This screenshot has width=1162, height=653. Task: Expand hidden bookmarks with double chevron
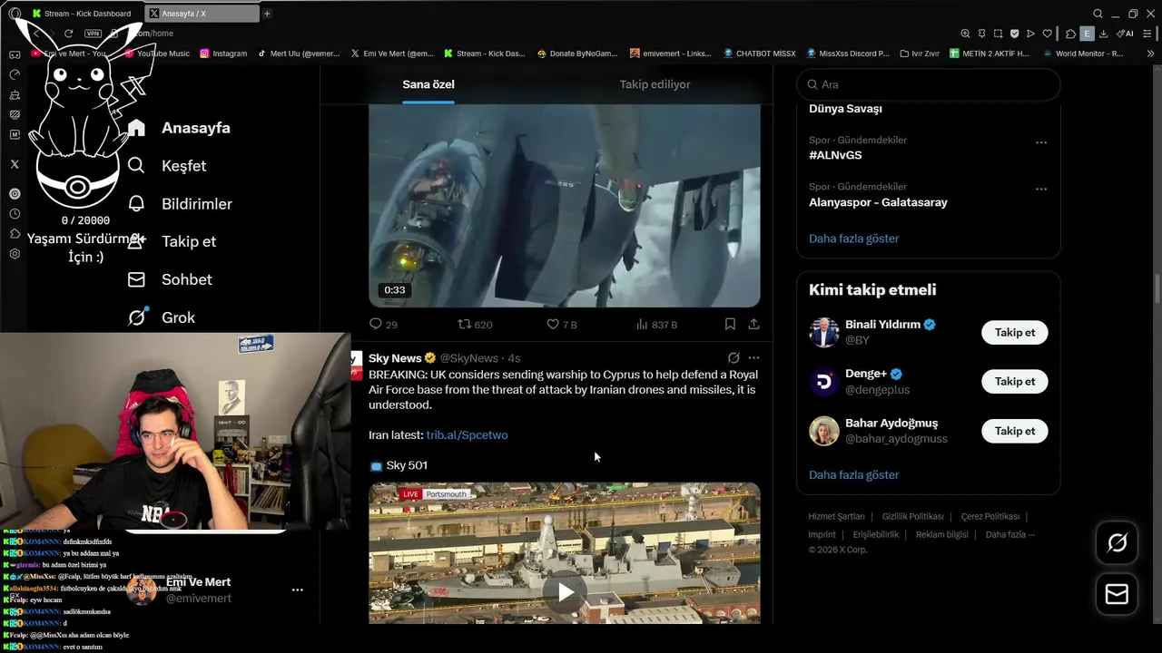pos(1150,54)
